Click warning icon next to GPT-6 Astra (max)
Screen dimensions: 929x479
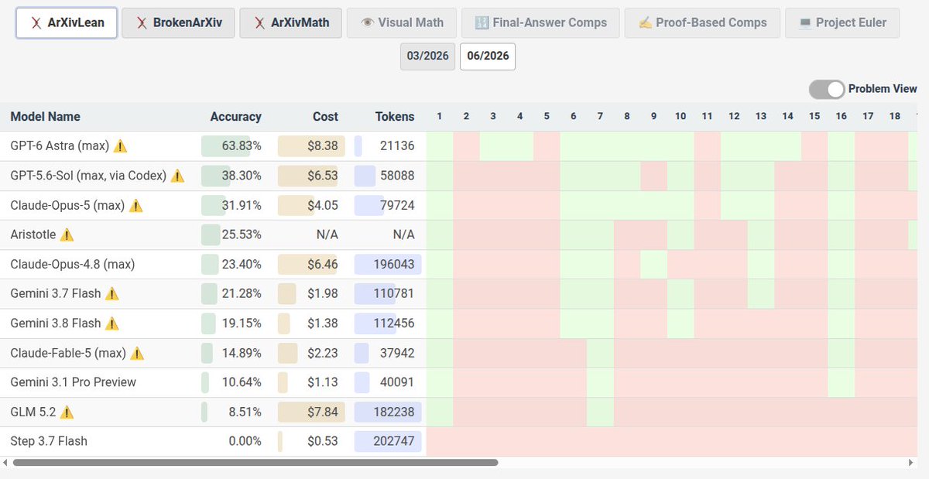(x=120, y=145)
